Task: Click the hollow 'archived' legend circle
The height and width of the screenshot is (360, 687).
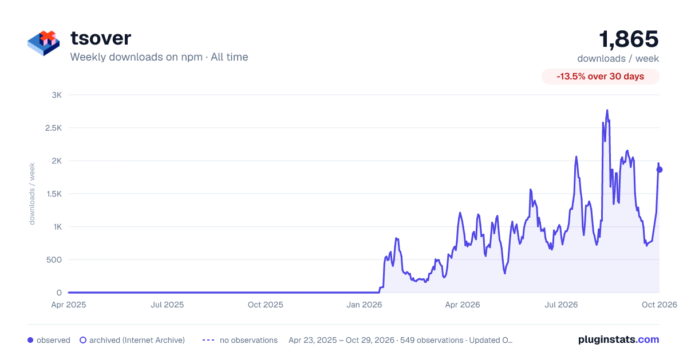Action: (x=82, y=340)
